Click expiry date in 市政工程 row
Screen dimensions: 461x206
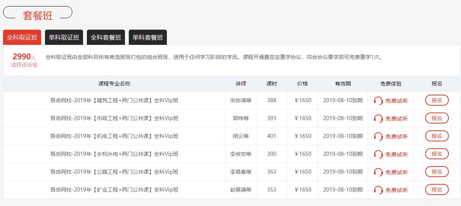(x=343, y=118)
